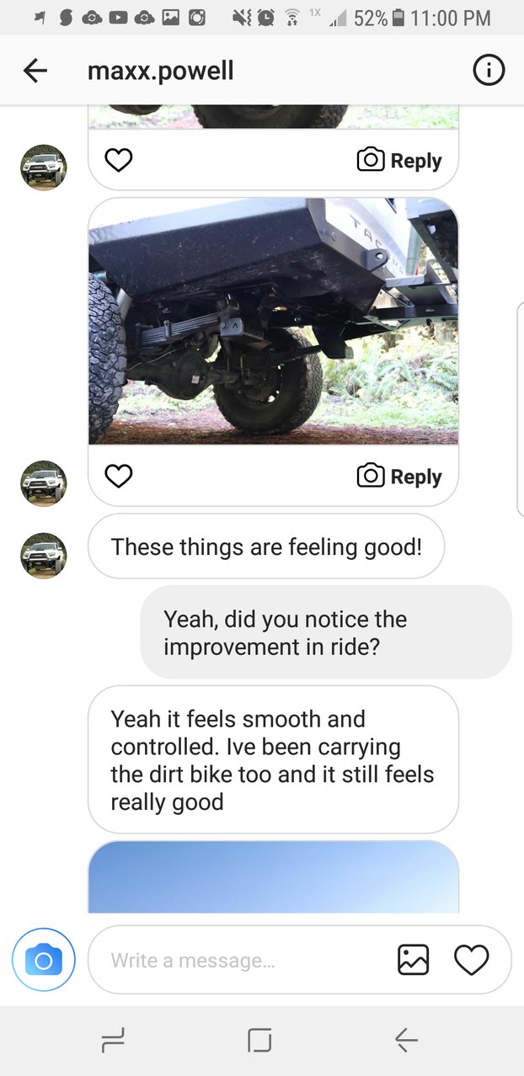
Task: Open the gallery image picker icon
Action: click(413, 960)
